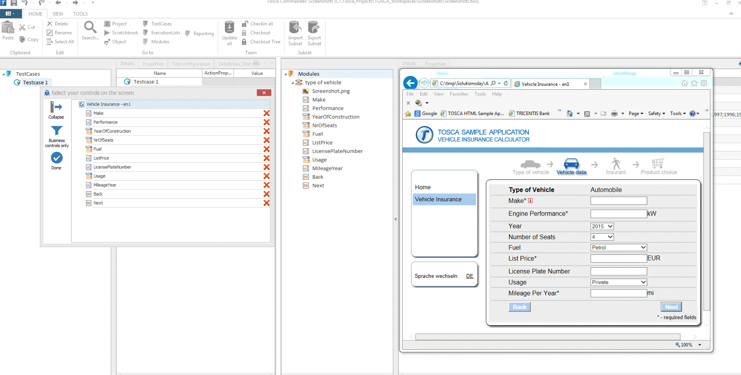Open the browser Help menu
The width and height of the screenshot is (741, 375).
coord(496,94)
